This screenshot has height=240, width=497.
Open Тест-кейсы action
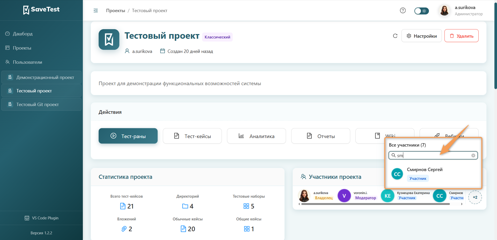click(x=192, y=136)
